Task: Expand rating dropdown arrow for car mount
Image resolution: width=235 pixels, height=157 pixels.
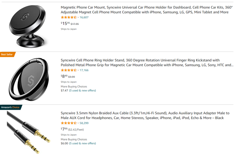Action: coord(78,17)
